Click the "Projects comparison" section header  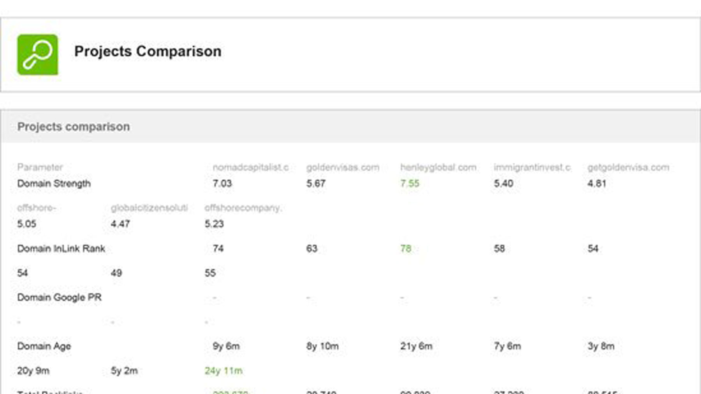tap(74, 127)
